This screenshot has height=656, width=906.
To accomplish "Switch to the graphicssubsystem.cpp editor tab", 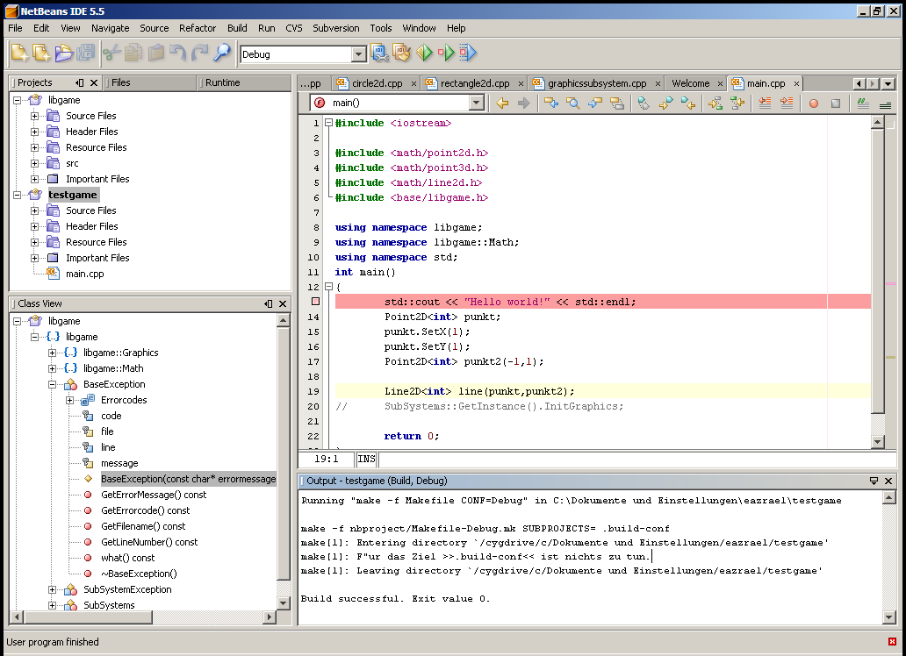I will [x=597, y=83].
